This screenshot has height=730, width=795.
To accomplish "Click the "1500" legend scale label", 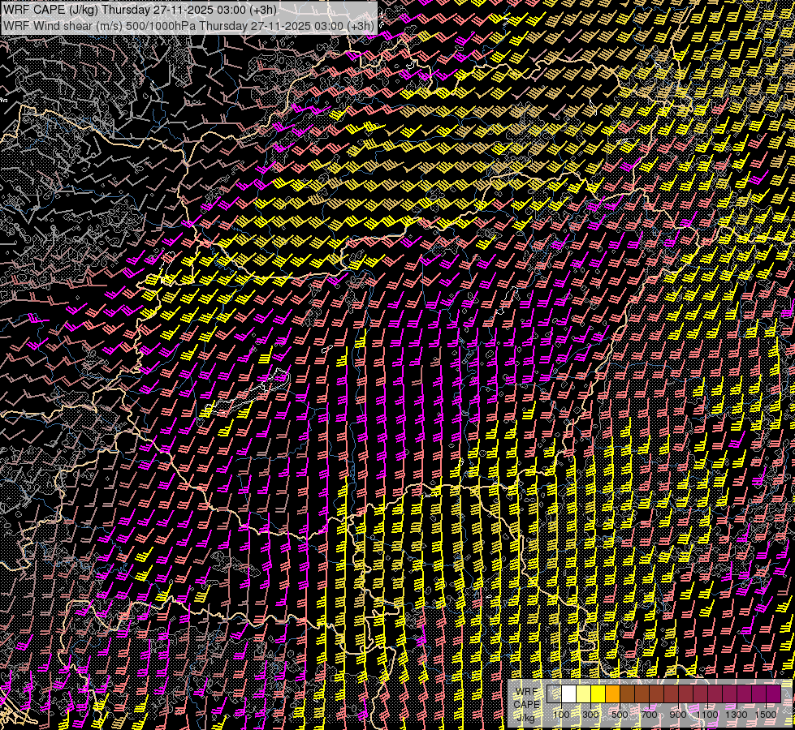I will 766,714.
